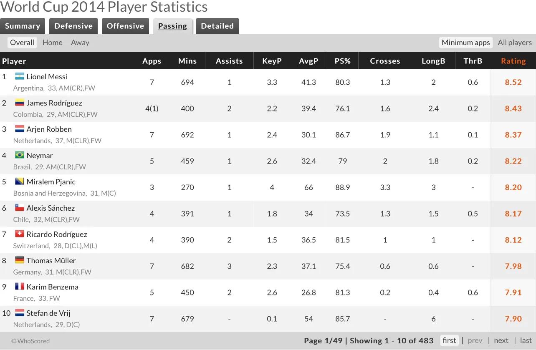Screen dimensions: 536x350
Task: Sort table by Assists column header
Action: [229, 61]
